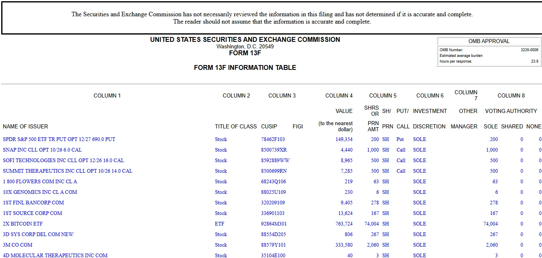Screen dimensions: 542x258
Task: Click burden hours value 23.8
Action: coord(535,61)
